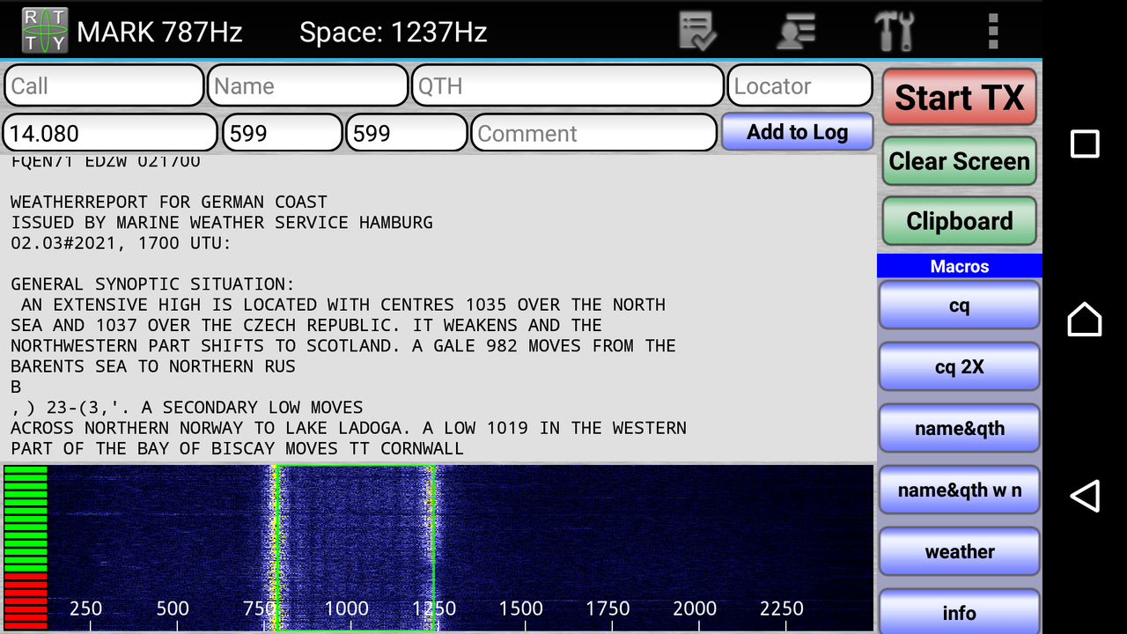Viewport: 1127px width, 634px height.
Task: Tap the Android back triangle
Action: 1085,496
